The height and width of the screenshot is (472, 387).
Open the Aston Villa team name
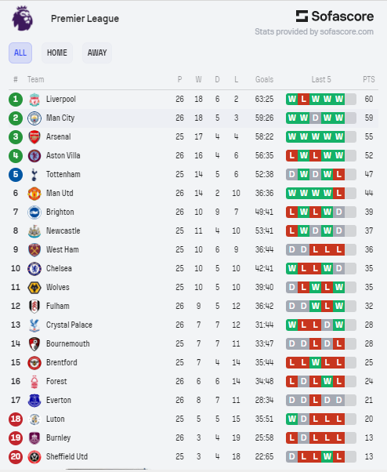63,155
